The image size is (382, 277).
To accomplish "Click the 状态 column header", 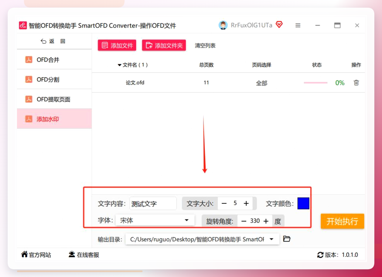I will pyautogui.click(x=317, y=65).
